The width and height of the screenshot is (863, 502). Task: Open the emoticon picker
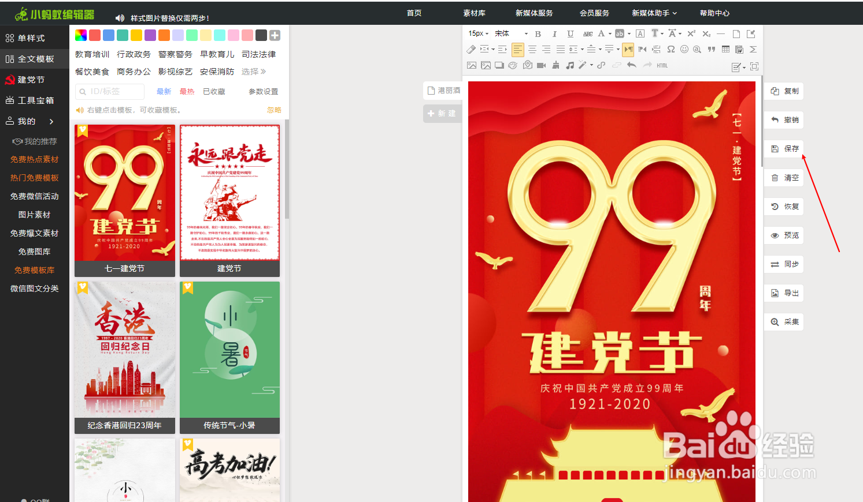click(x=684, y=50)
